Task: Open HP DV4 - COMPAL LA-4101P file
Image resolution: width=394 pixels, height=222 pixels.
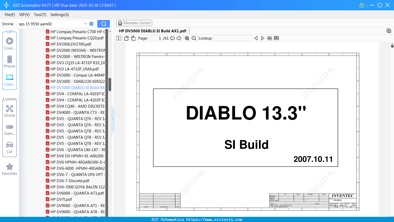Action: coord(75,94)
